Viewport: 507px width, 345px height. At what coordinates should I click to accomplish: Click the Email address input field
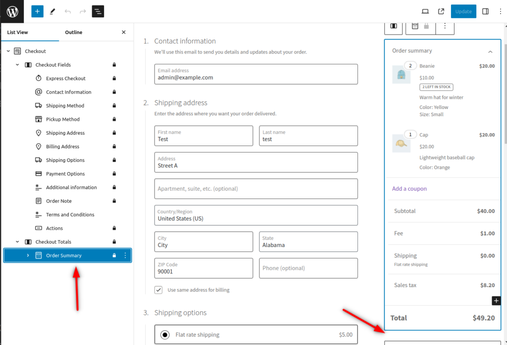pyautogui.click(x=255, y=74)
